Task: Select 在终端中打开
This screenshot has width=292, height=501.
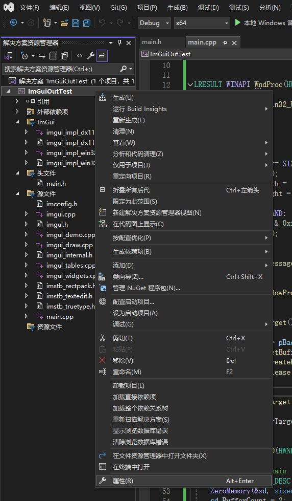Action: click(x=184, y=467)
